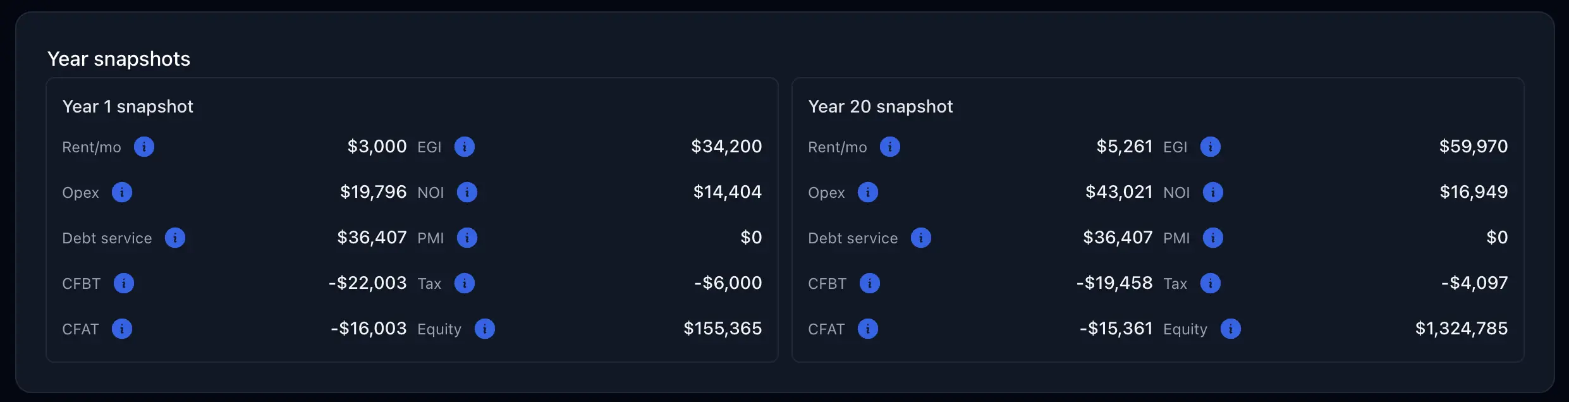The height and width of the screenshot is (402, 1569).
Task: Click the Equity info icon in Year 20 snapshot
Action: (1231, 329)
